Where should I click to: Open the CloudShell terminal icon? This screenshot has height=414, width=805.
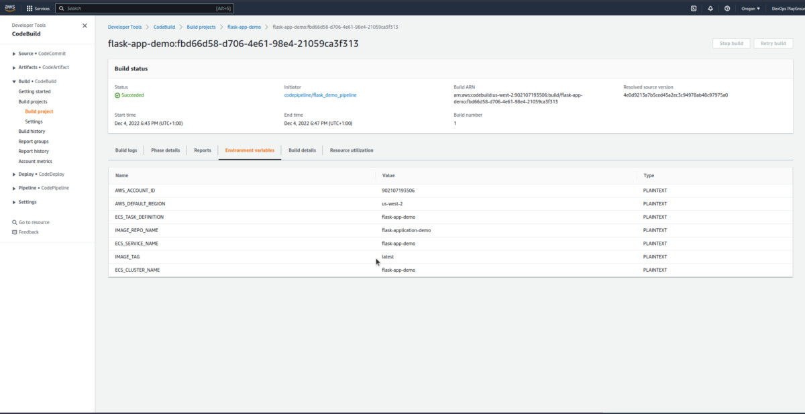693,9
